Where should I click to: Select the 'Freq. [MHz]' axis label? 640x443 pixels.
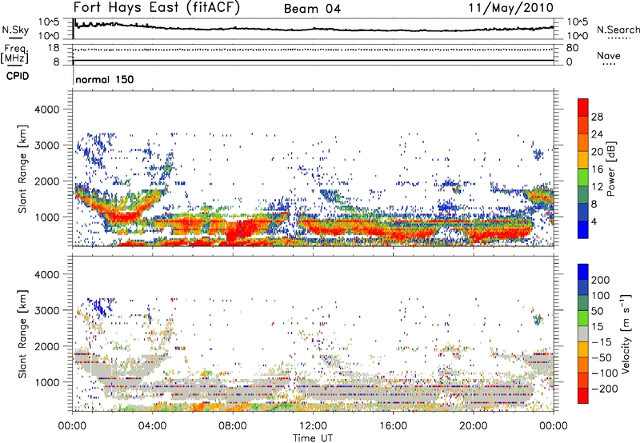[x=14, y=54]
